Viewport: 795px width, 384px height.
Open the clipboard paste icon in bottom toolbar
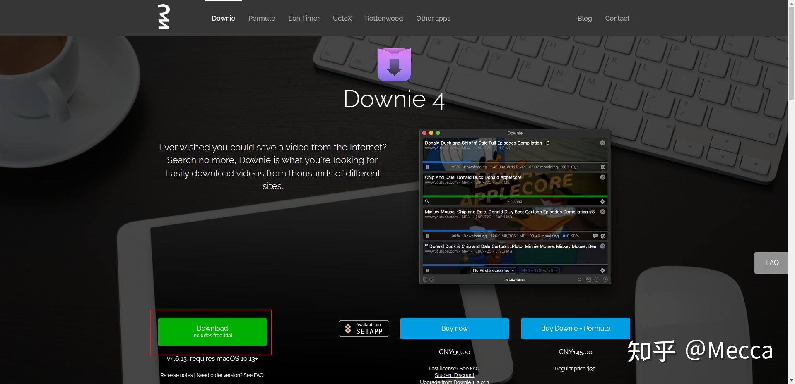point(425,279)
